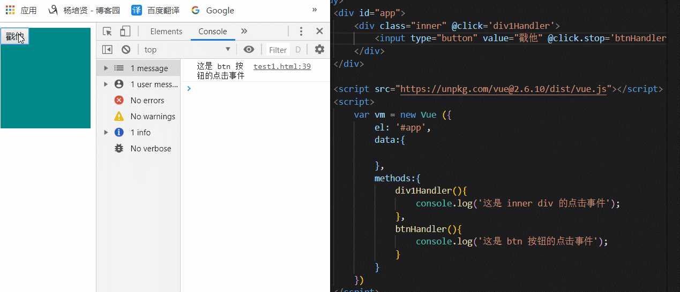Click the red error icon in sidebar
The height and width of the screenshot is (292, 680).
point(119,101)
